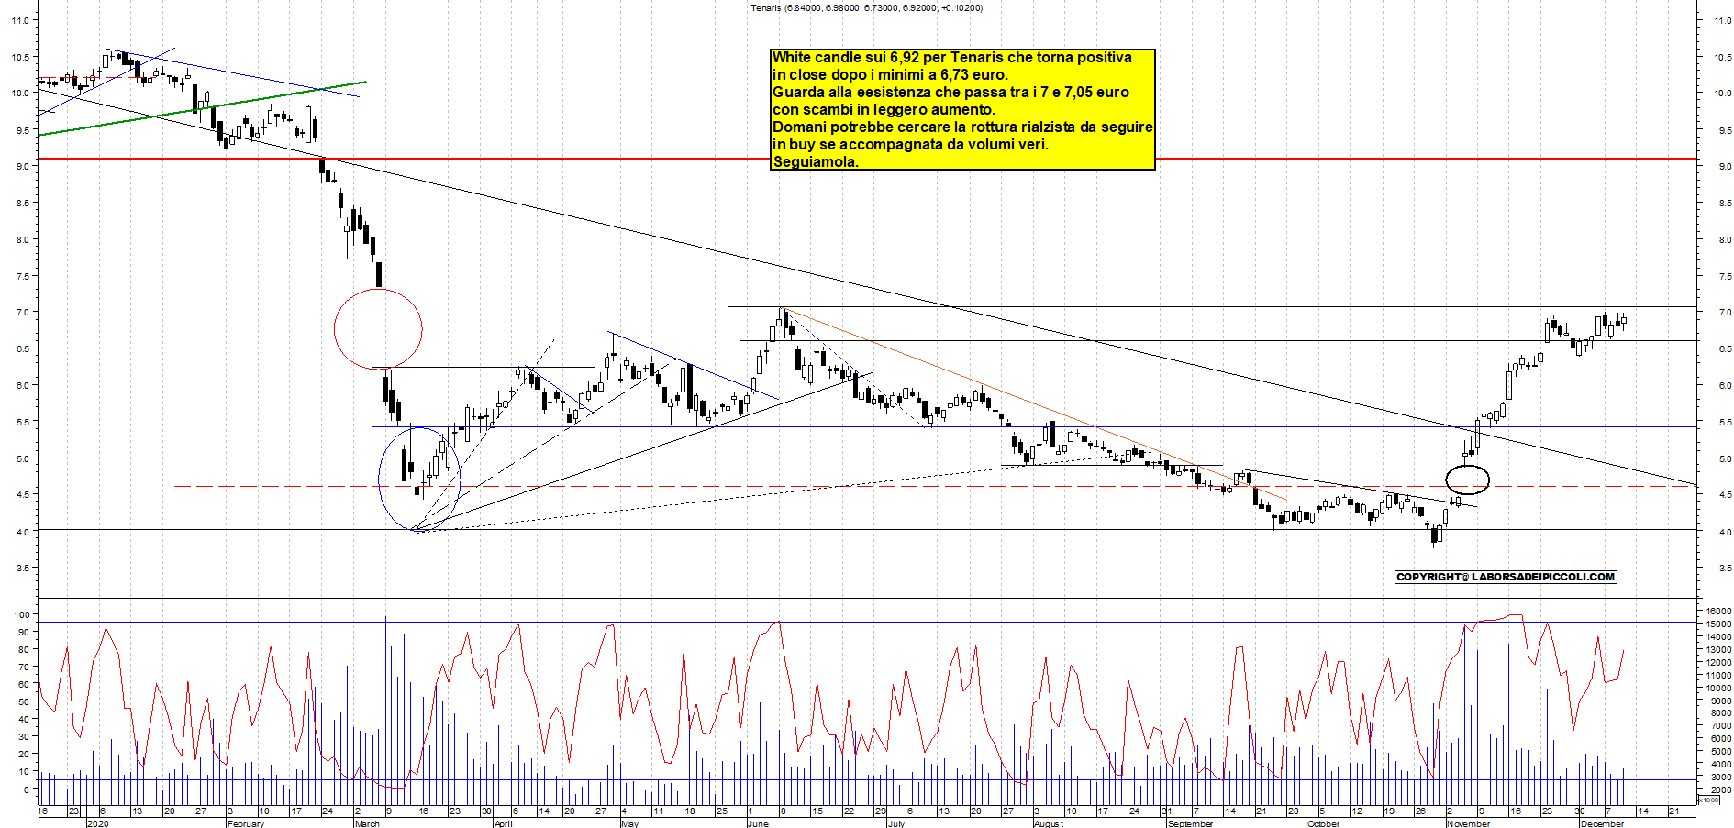The height and width of the screenshot is (828, 1734).
Task: Click the 'December' month label
Action: [x=1602, y=823]
